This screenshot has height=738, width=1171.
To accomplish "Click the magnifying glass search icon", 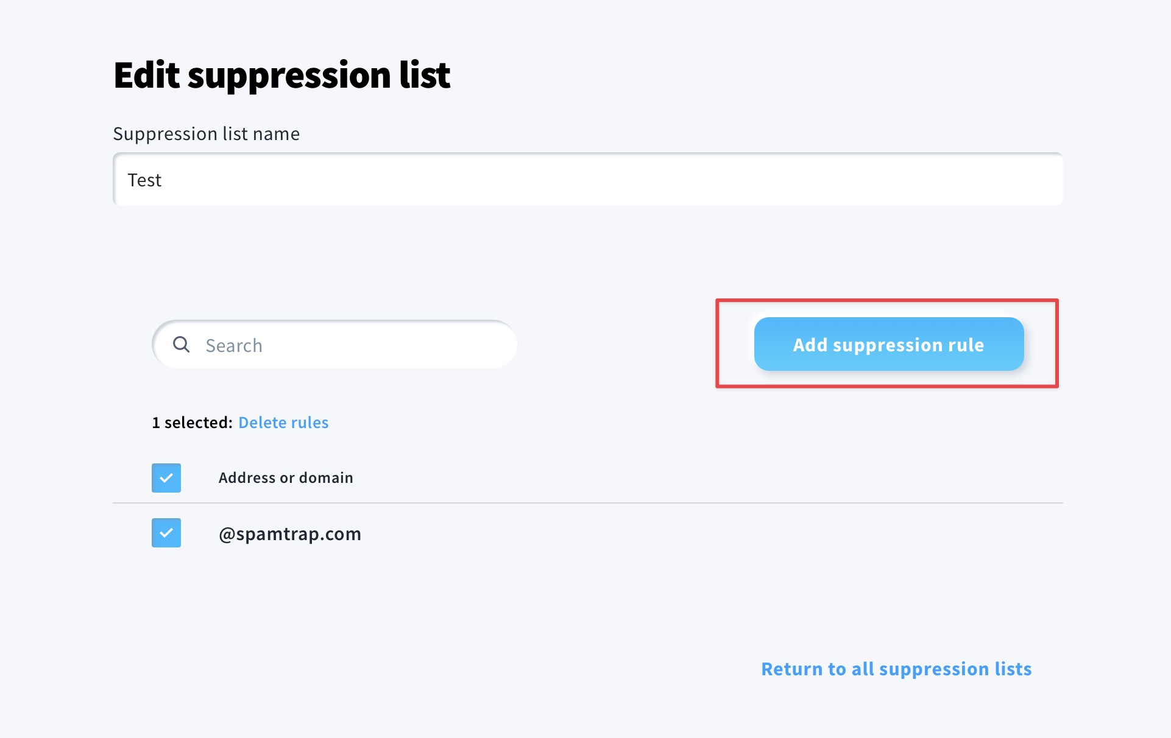I will 181,345.
